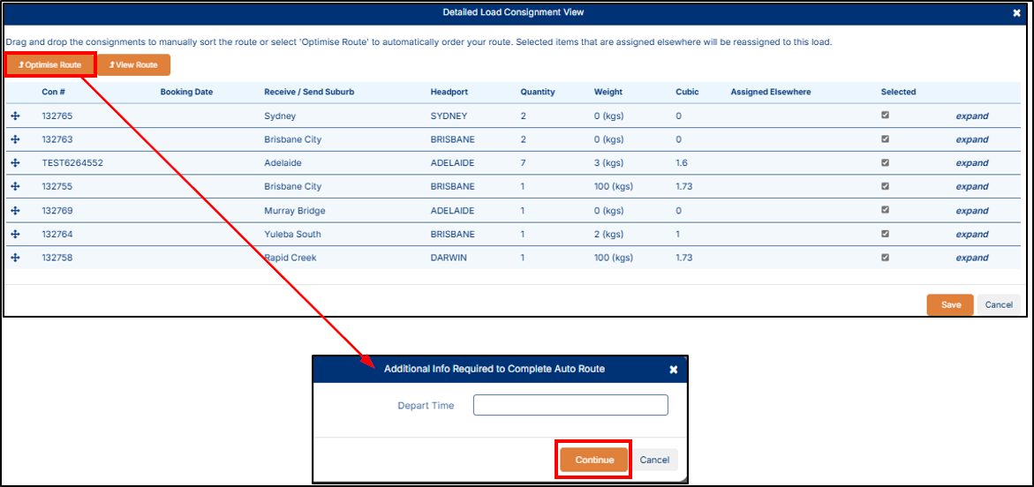The height and width of the screenshot is (487, 1034).
Task: Click drag handle for TEST6264552 row
Action: [15, 163]
